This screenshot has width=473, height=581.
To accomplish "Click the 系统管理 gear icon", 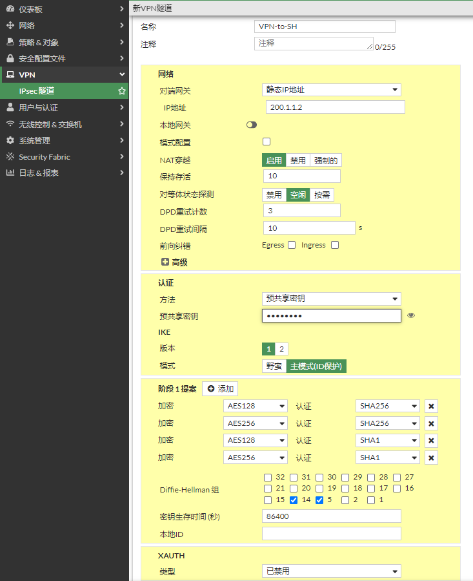I will coord(10,140).
